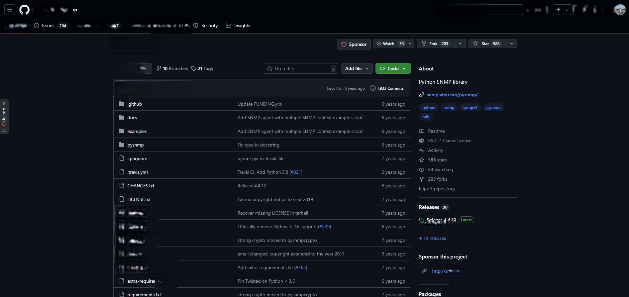This screenshot has width=629, height=297.
Task: Open commit hash becd15c
Action: (334, 88)
